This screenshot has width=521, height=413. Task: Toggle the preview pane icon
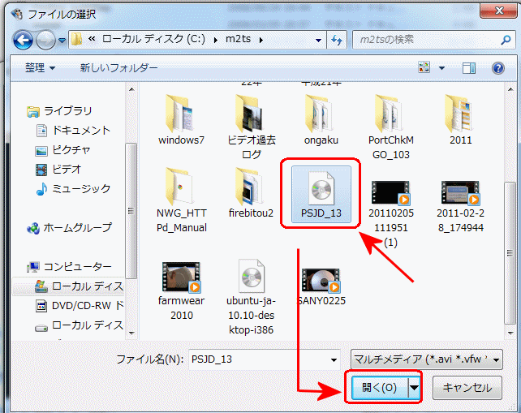coord(468,69)
